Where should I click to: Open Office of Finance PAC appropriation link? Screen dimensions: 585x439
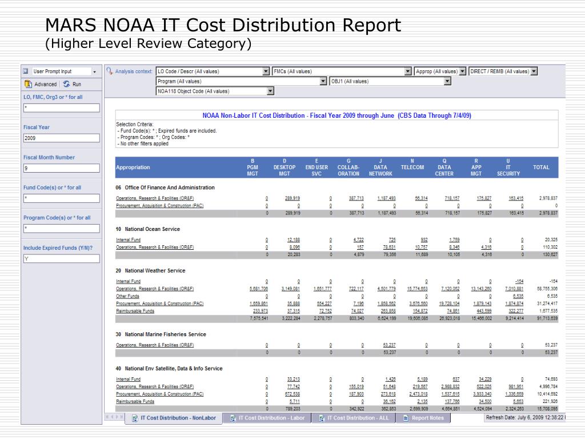pyautogui.click(x=160, y=206)
